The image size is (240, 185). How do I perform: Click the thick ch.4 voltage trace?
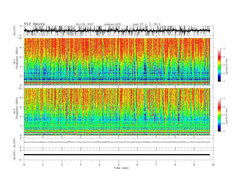[117, 155]
